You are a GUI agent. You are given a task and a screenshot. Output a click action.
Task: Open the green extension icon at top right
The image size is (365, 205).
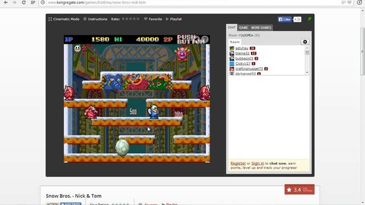click(x=359, y=2)
